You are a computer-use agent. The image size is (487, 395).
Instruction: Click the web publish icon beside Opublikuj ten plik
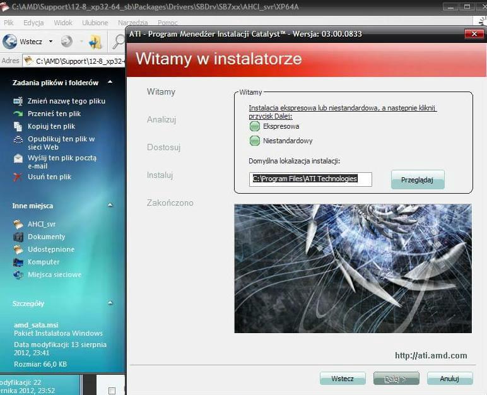click(x=18, y=139)
